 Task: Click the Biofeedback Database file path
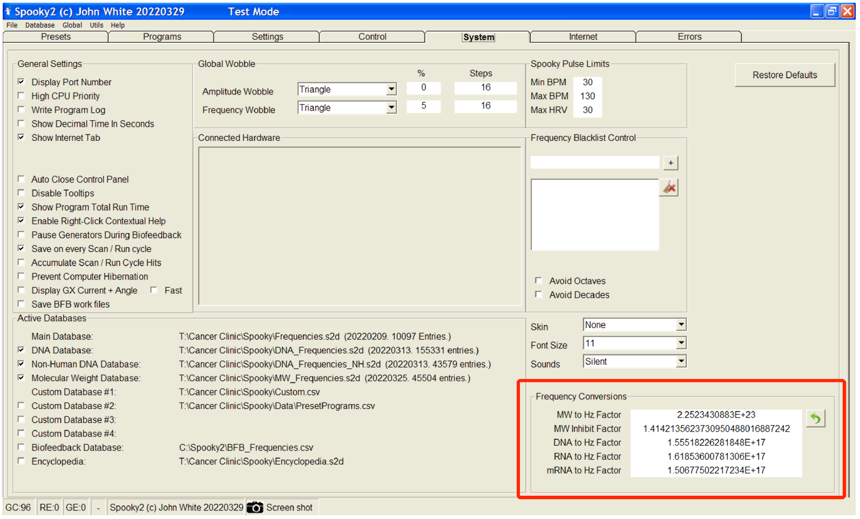pos(246,448)
